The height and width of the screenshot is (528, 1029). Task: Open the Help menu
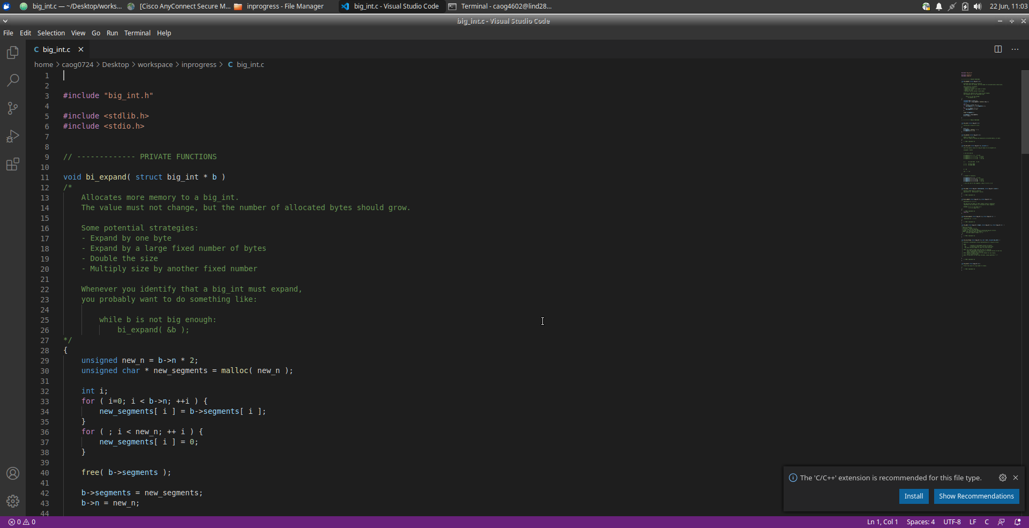click(164, 33)
